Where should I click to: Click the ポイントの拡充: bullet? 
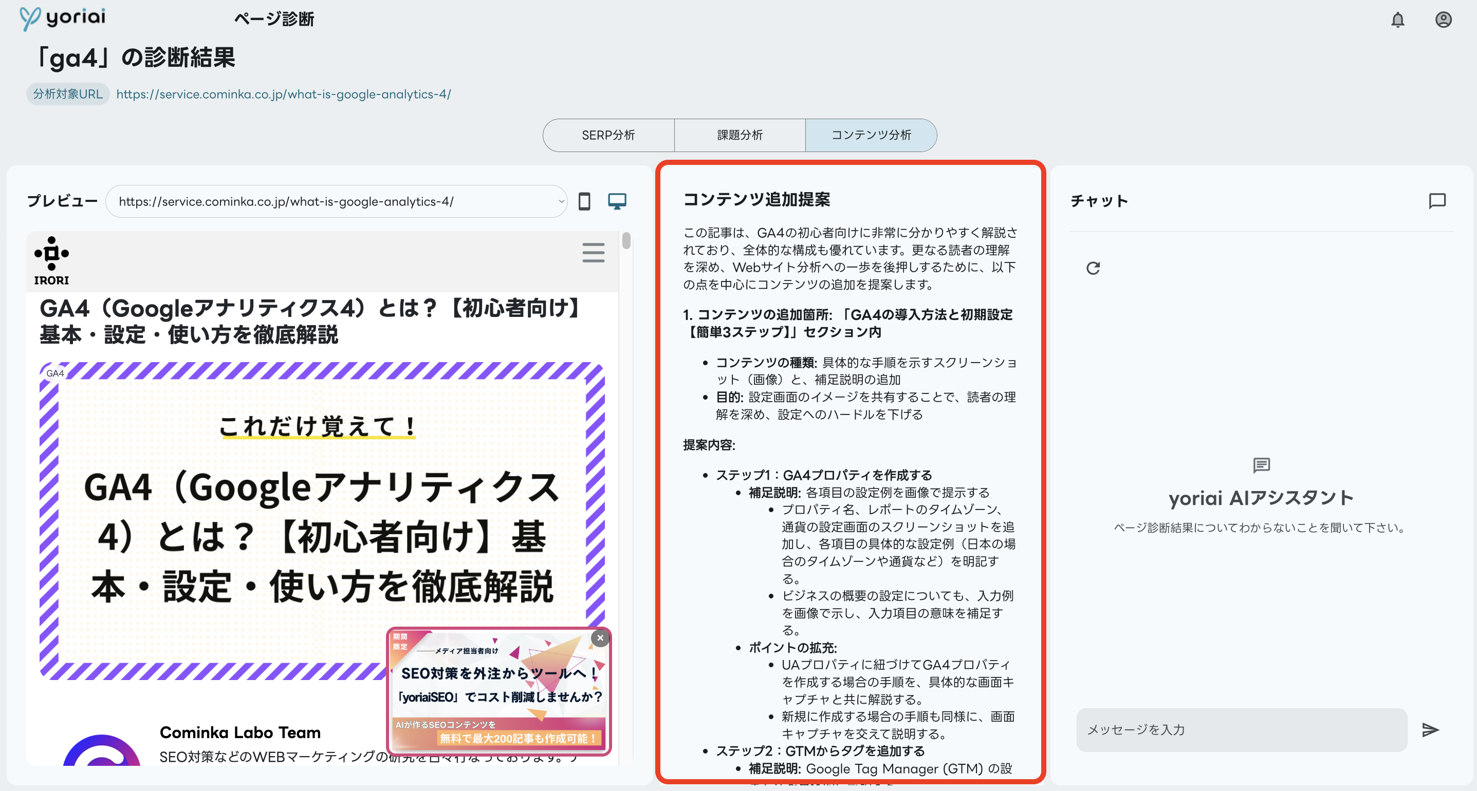[793, 648]
